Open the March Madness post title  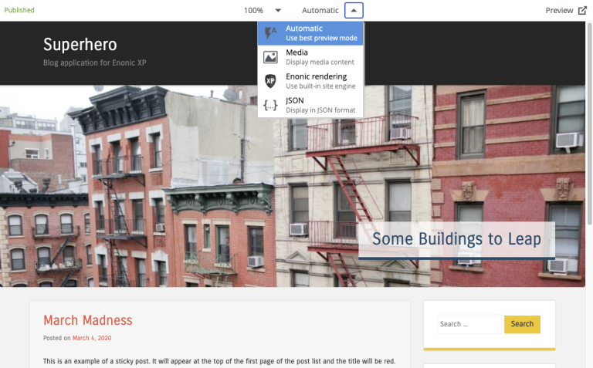tap(88, 320)
